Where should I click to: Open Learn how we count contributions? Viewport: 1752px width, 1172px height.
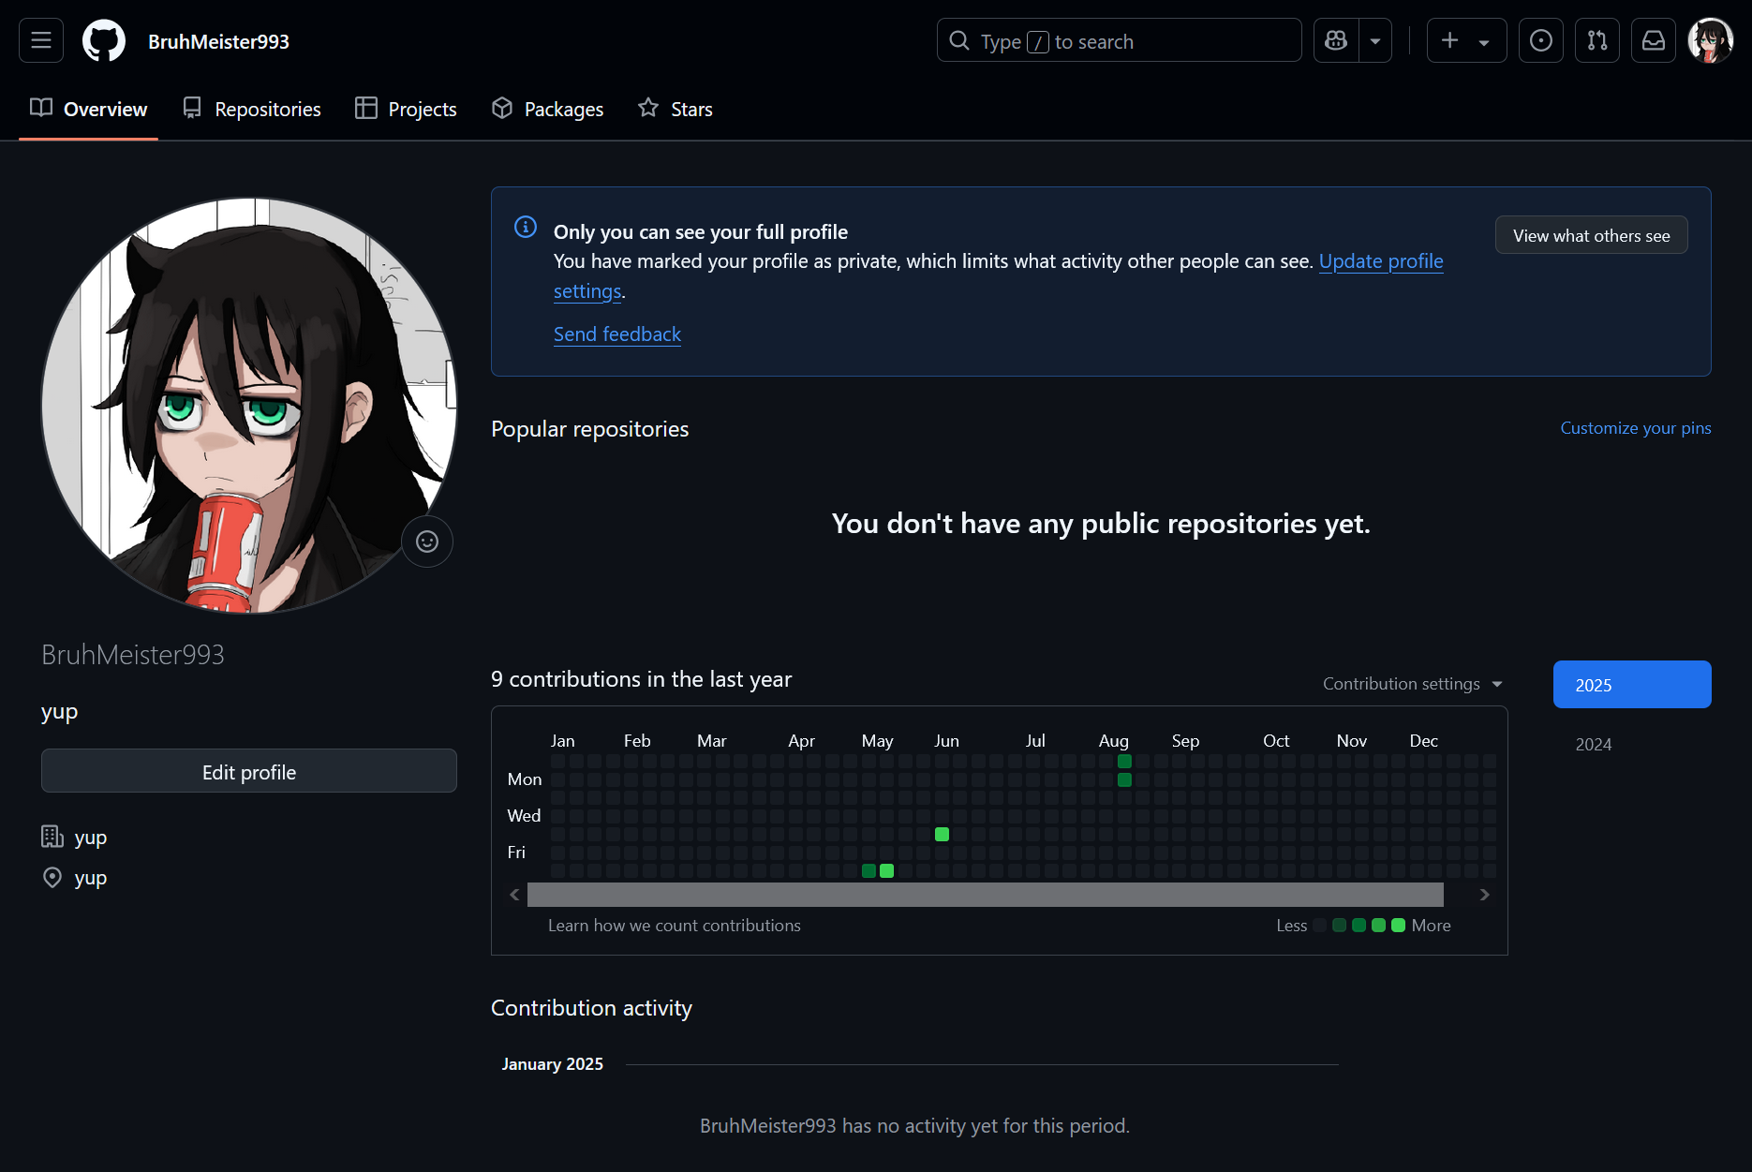[x=674, y=926]
